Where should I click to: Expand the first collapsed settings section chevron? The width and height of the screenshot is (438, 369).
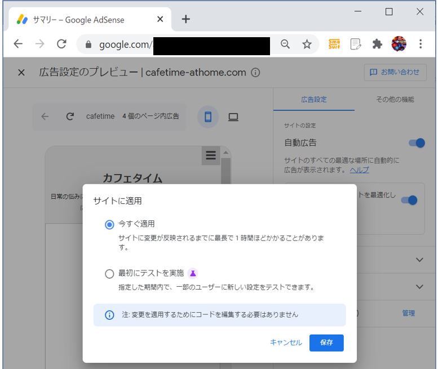[419, 260]
